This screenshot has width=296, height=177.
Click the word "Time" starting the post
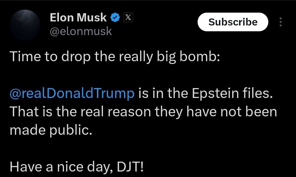click(22, 57)
